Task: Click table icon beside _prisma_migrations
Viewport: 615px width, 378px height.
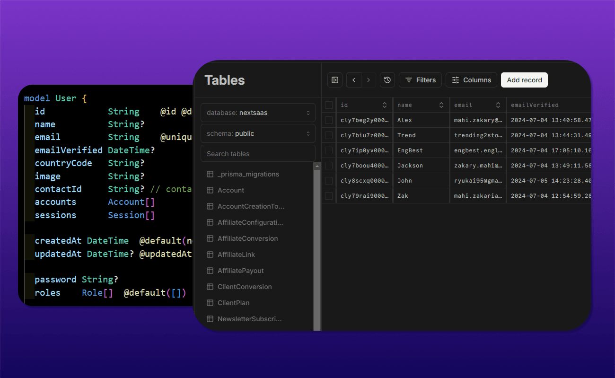Action: (210, 174)
